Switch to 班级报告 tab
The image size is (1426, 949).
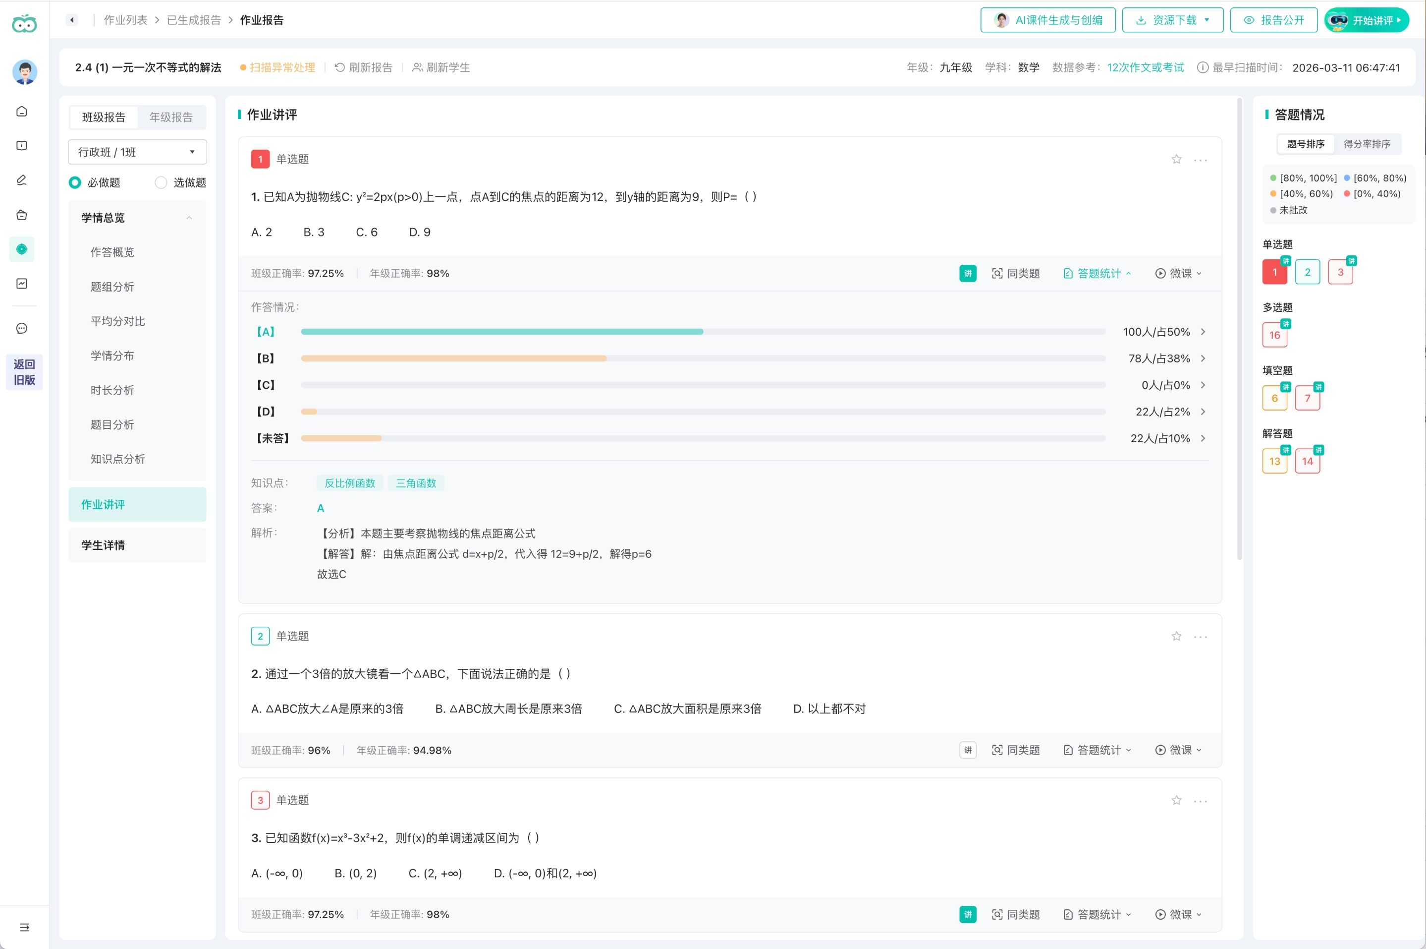(104, 117)
